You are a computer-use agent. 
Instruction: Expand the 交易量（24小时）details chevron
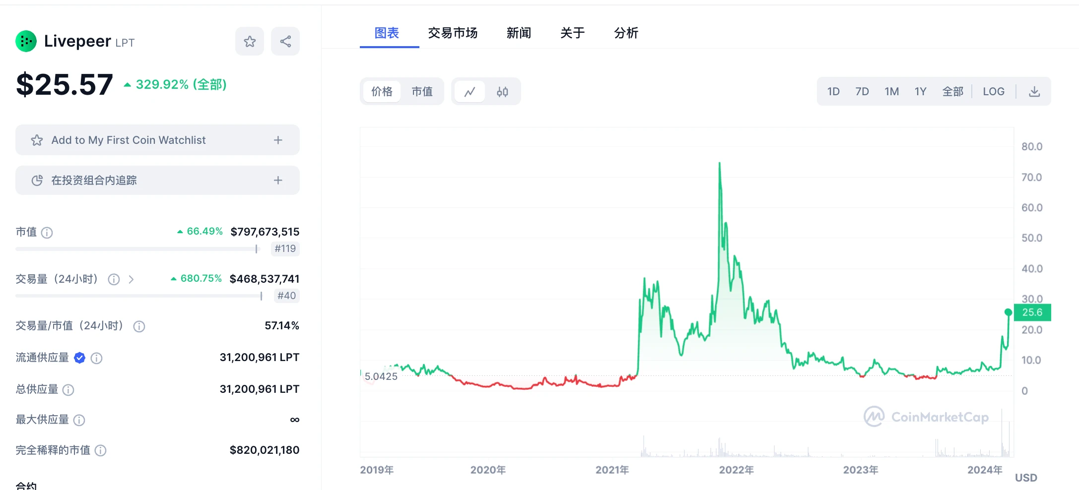(131, 279)
